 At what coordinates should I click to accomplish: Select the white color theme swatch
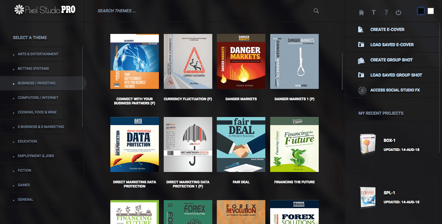click(x=430, y=11)
